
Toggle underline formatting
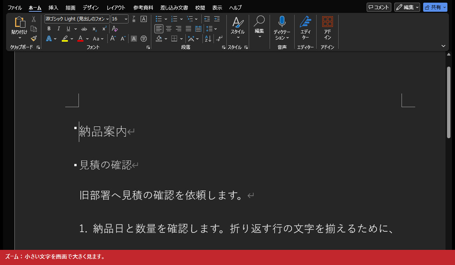[x=69, y=29]
